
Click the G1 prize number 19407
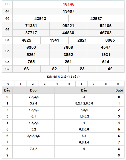69,11
